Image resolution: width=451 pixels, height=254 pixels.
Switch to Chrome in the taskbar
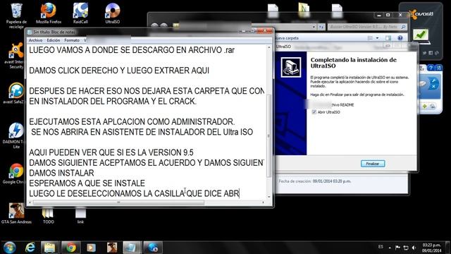click(70, 248)
